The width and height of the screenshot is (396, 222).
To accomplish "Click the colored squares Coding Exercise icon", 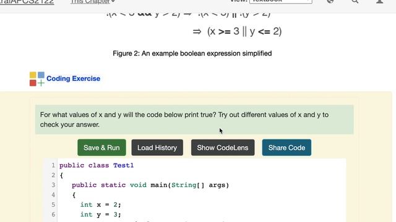I will click(x=37, y=79).
